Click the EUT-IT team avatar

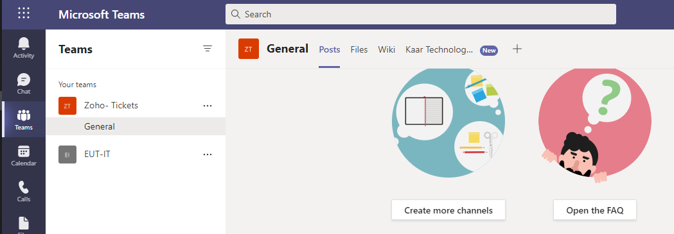point(67,155)
